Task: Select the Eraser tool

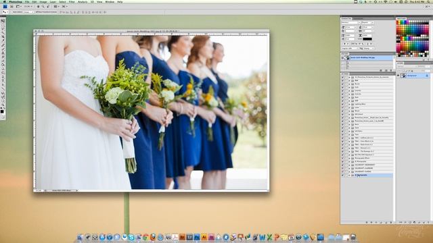Action: pos(3,60)
